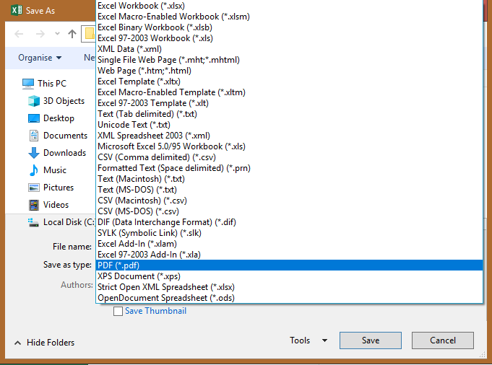
Task: Navigate to the Music folder
Action: (55, 170)
